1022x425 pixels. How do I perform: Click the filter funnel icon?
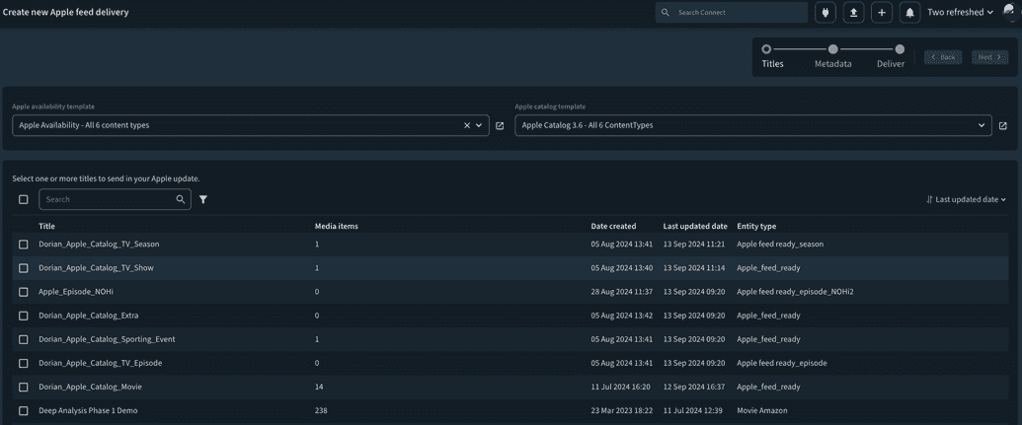click(203, 200)
